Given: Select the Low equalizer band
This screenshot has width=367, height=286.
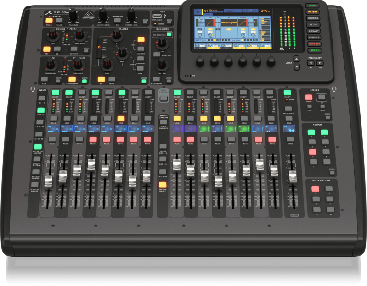Looking at the screenshot, I should pos(140,69).
